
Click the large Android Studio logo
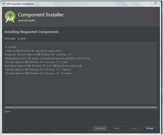(10, 17)
